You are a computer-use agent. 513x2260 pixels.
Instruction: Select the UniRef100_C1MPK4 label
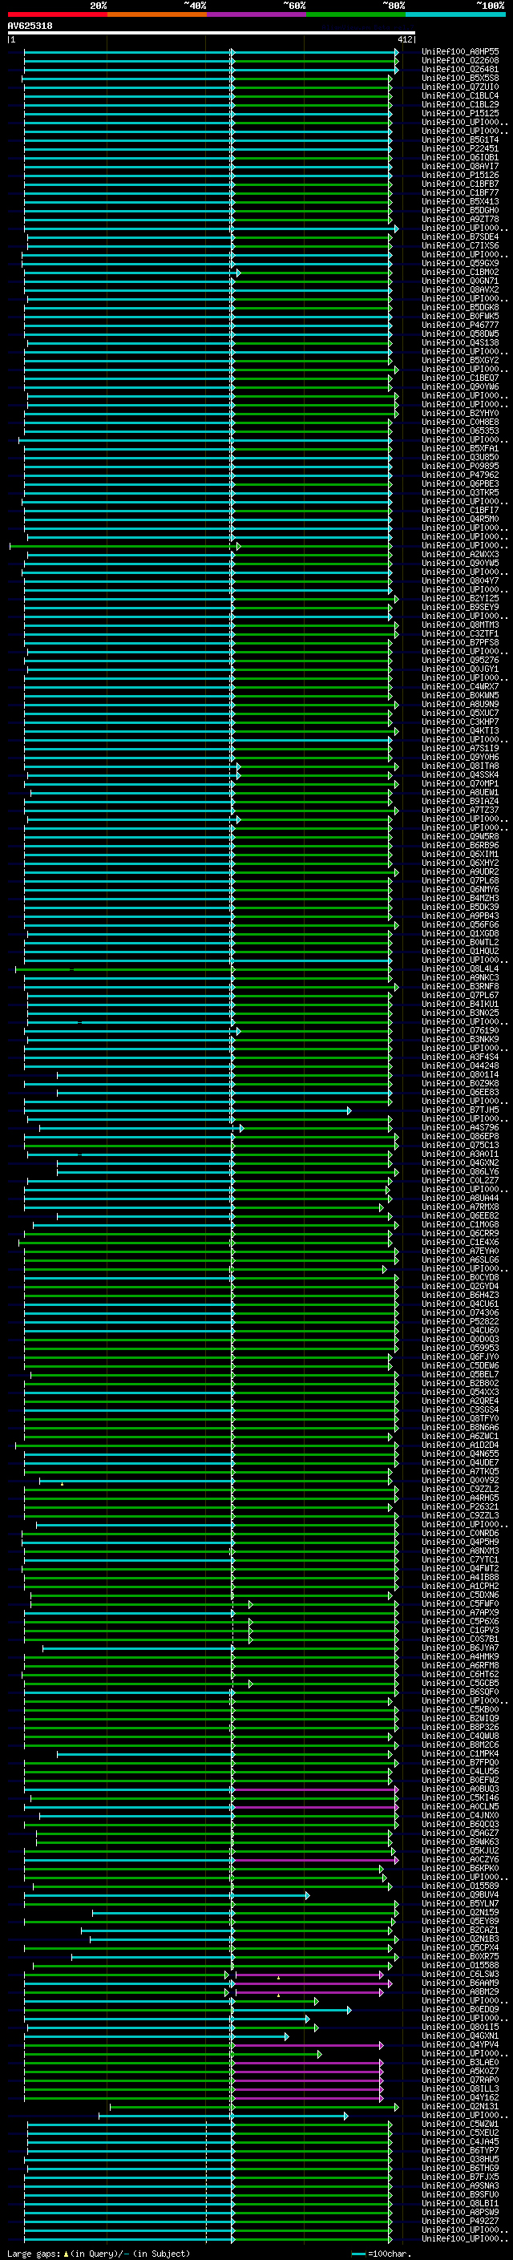click(460, 1753)
